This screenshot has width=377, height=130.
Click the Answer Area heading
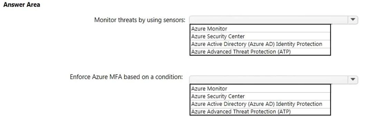[x=22, y=4]
